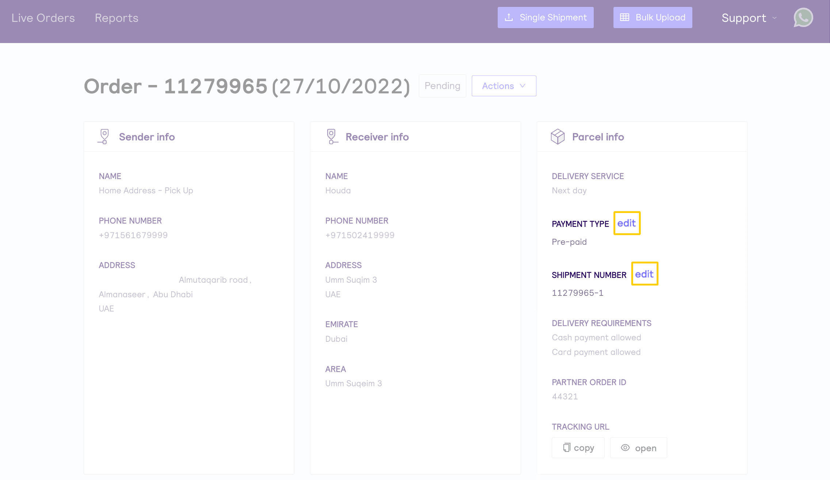Click the open tracking URL button
Image resolution: width=830 pixels, height=480 pixels.
638,448
